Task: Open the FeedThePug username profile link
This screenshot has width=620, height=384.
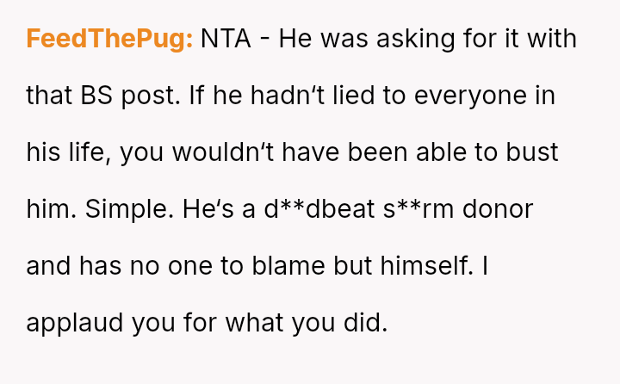Action: [109, 40]
